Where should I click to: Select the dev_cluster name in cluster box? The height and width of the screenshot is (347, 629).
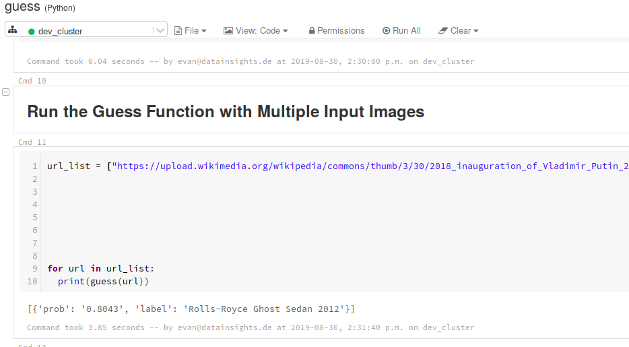point(61,32)
